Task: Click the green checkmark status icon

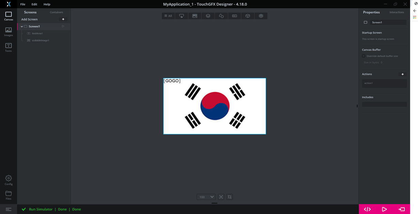Action: (x=23, y=209)
